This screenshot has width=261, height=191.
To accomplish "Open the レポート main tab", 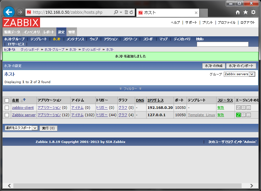I will click(x=49, y=32).
